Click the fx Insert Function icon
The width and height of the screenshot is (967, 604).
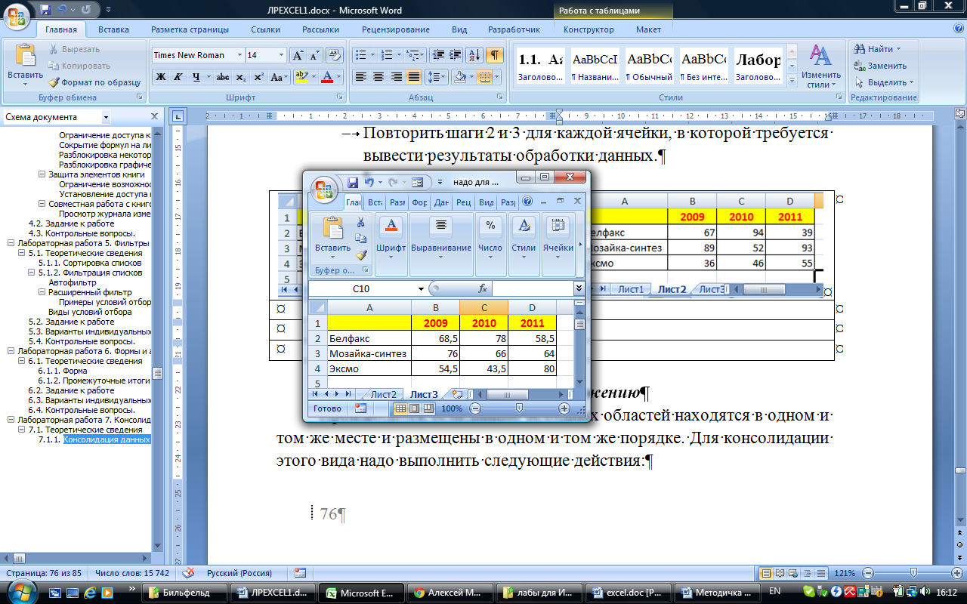click(483, 288)
